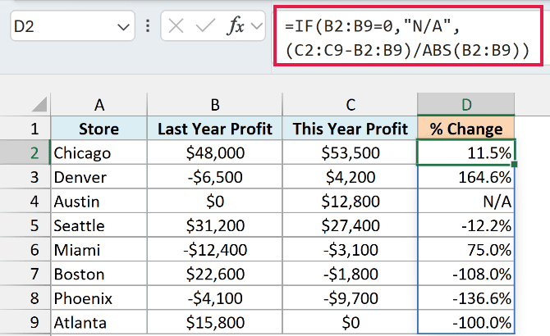Click the $22,600 cell
Viewport: 550px width, 336px height.
pyautogui.click(x=215, y=274)
